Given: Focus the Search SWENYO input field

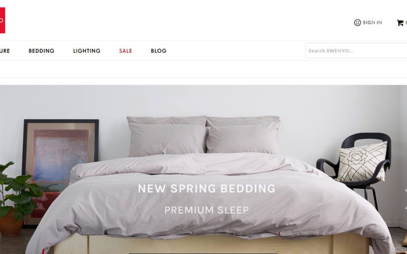Looking at the screenshot, I should pos(356,50).
